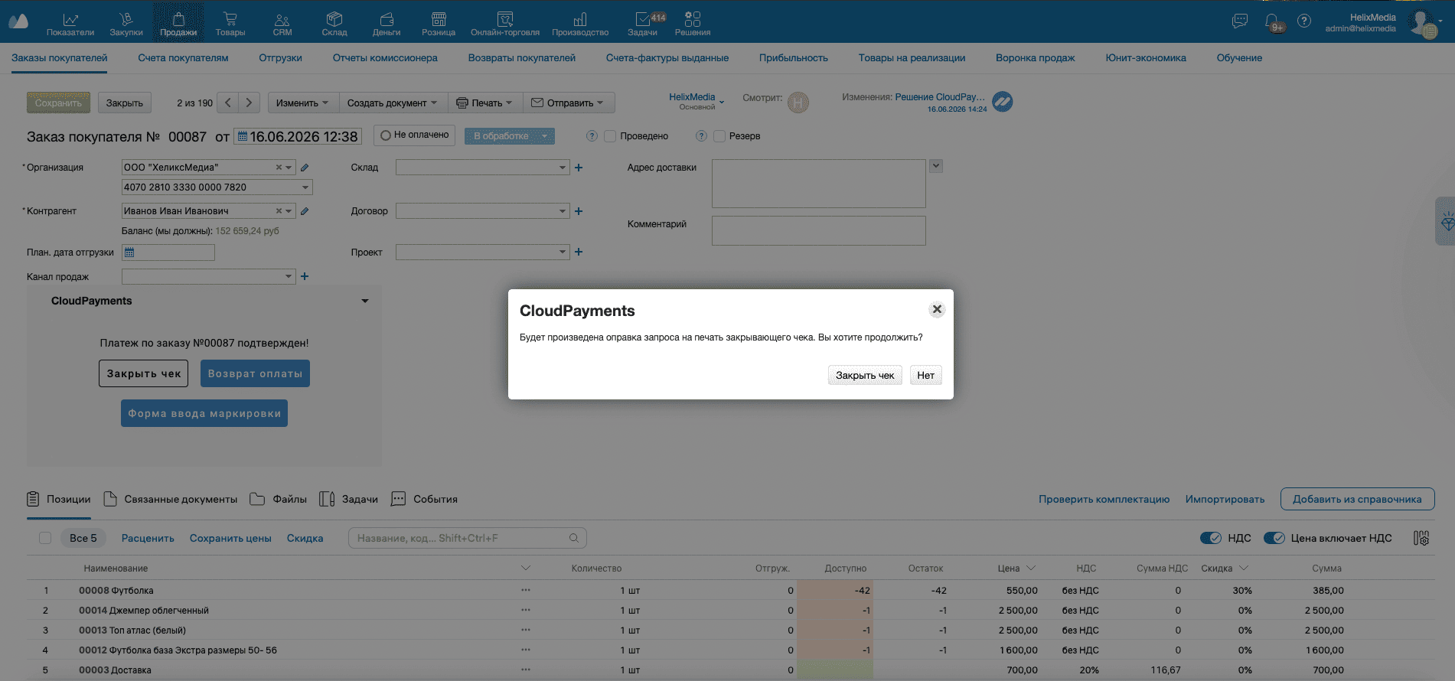Tick the Резерв checkbox
The image size is (1455, 681).
719,136
